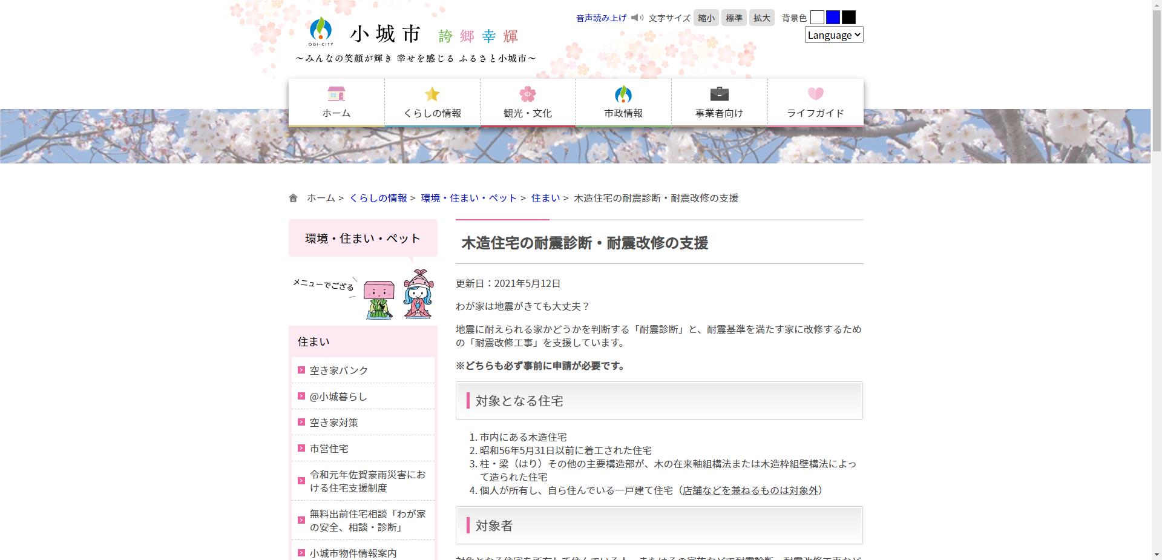
Task: Enable 標準 text size
Action: 734,18
